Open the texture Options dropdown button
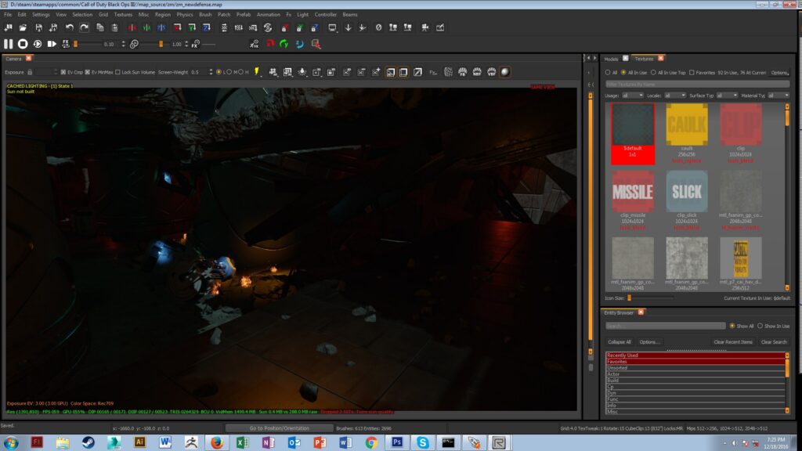 (x=779, y=72)
